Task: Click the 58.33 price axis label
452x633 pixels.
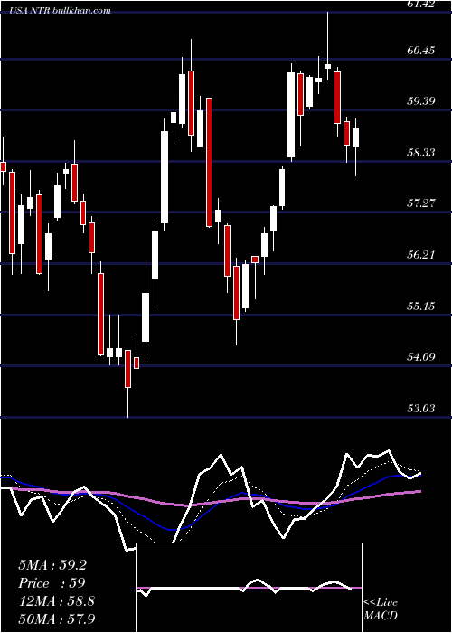Action: click(x=421, y=153)
